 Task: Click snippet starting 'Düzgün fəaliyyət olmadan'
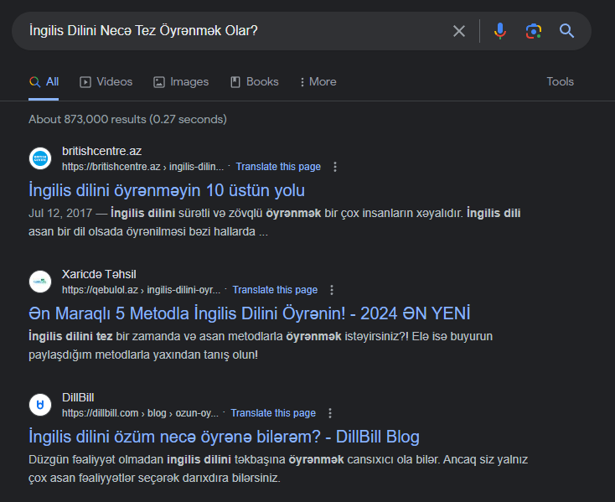click(278, 468)
